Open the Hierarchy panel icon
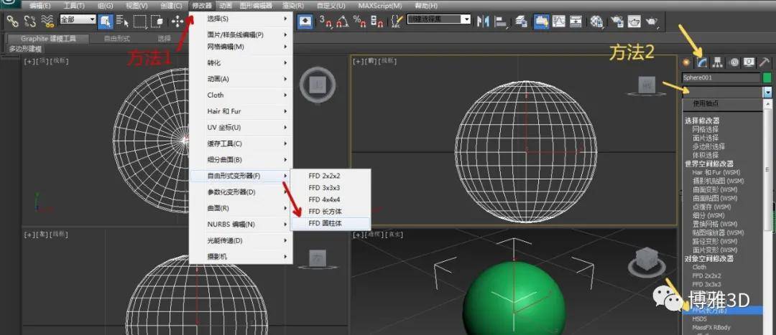This screenshot has width=776, height=335. [x=717, y=62]
